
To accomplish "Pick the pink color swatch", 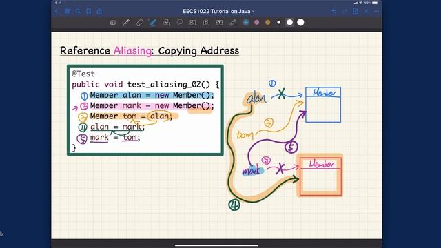I will pos(257,23).
